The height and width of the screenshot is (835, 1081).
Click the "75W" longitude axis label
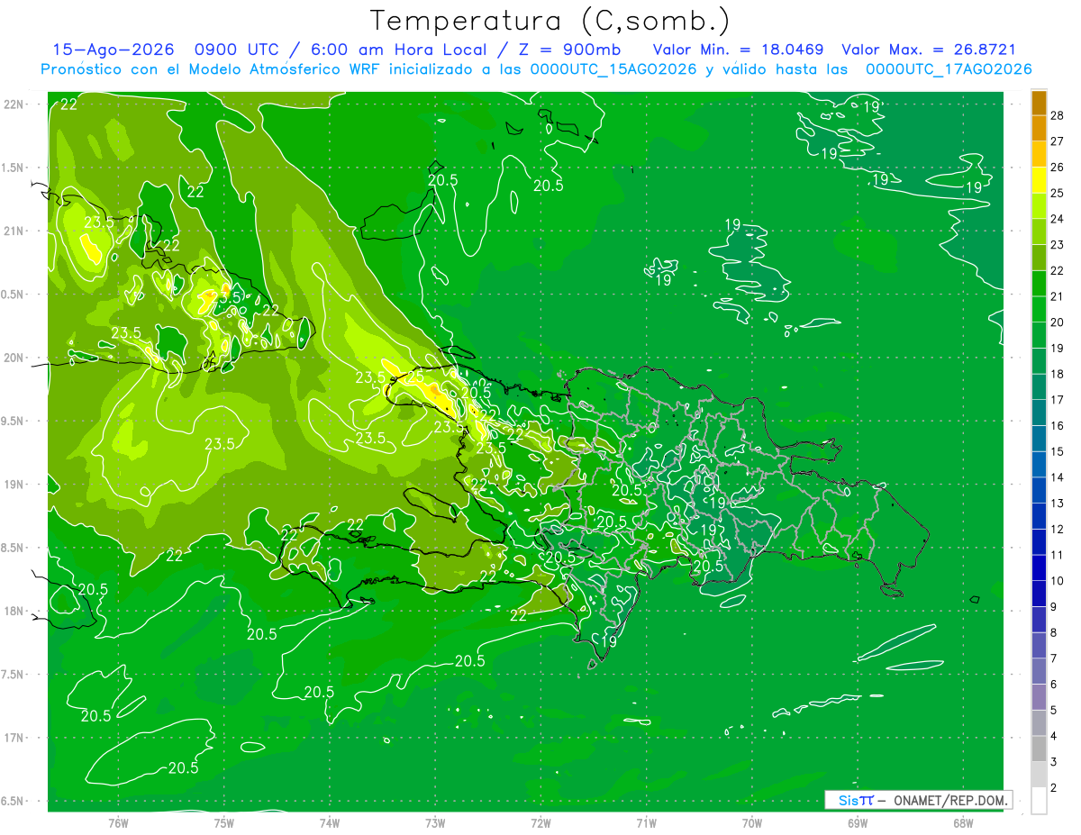point(224,821)
